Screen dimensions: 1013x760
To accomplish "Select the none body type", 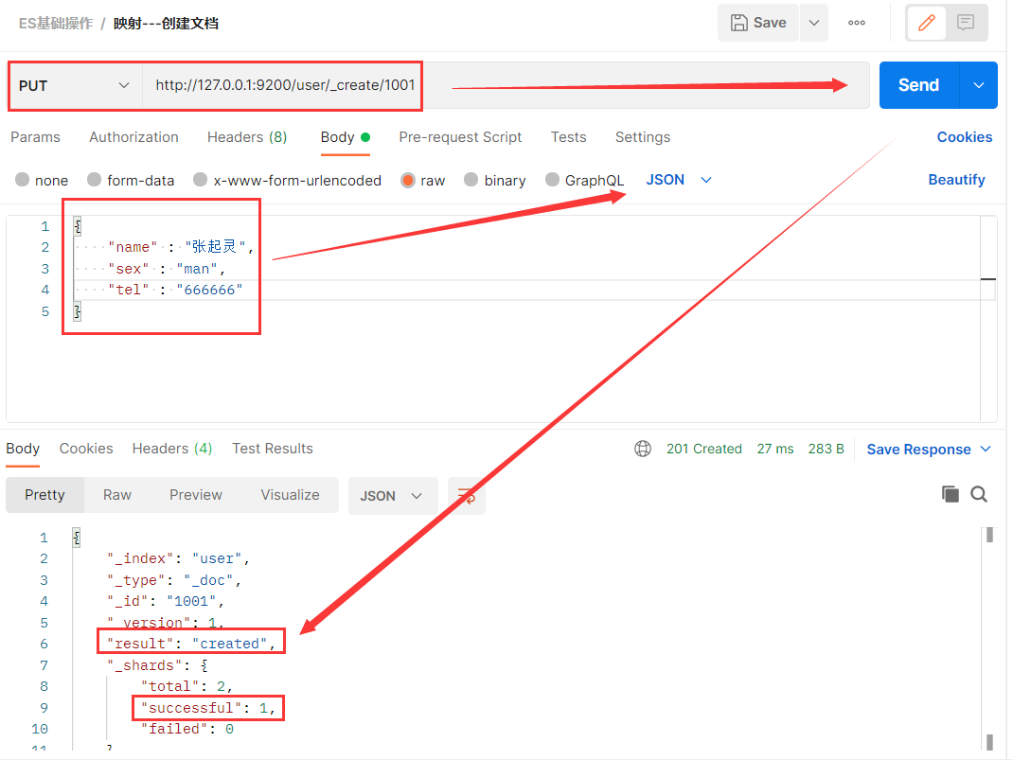I will pyautogui.click(x=42, y=180).
